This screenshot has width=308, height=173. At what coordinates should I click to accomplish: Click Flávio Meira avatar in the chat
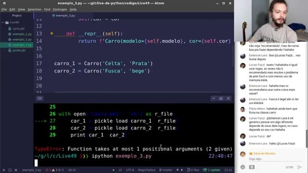click(x=243, y=109)
